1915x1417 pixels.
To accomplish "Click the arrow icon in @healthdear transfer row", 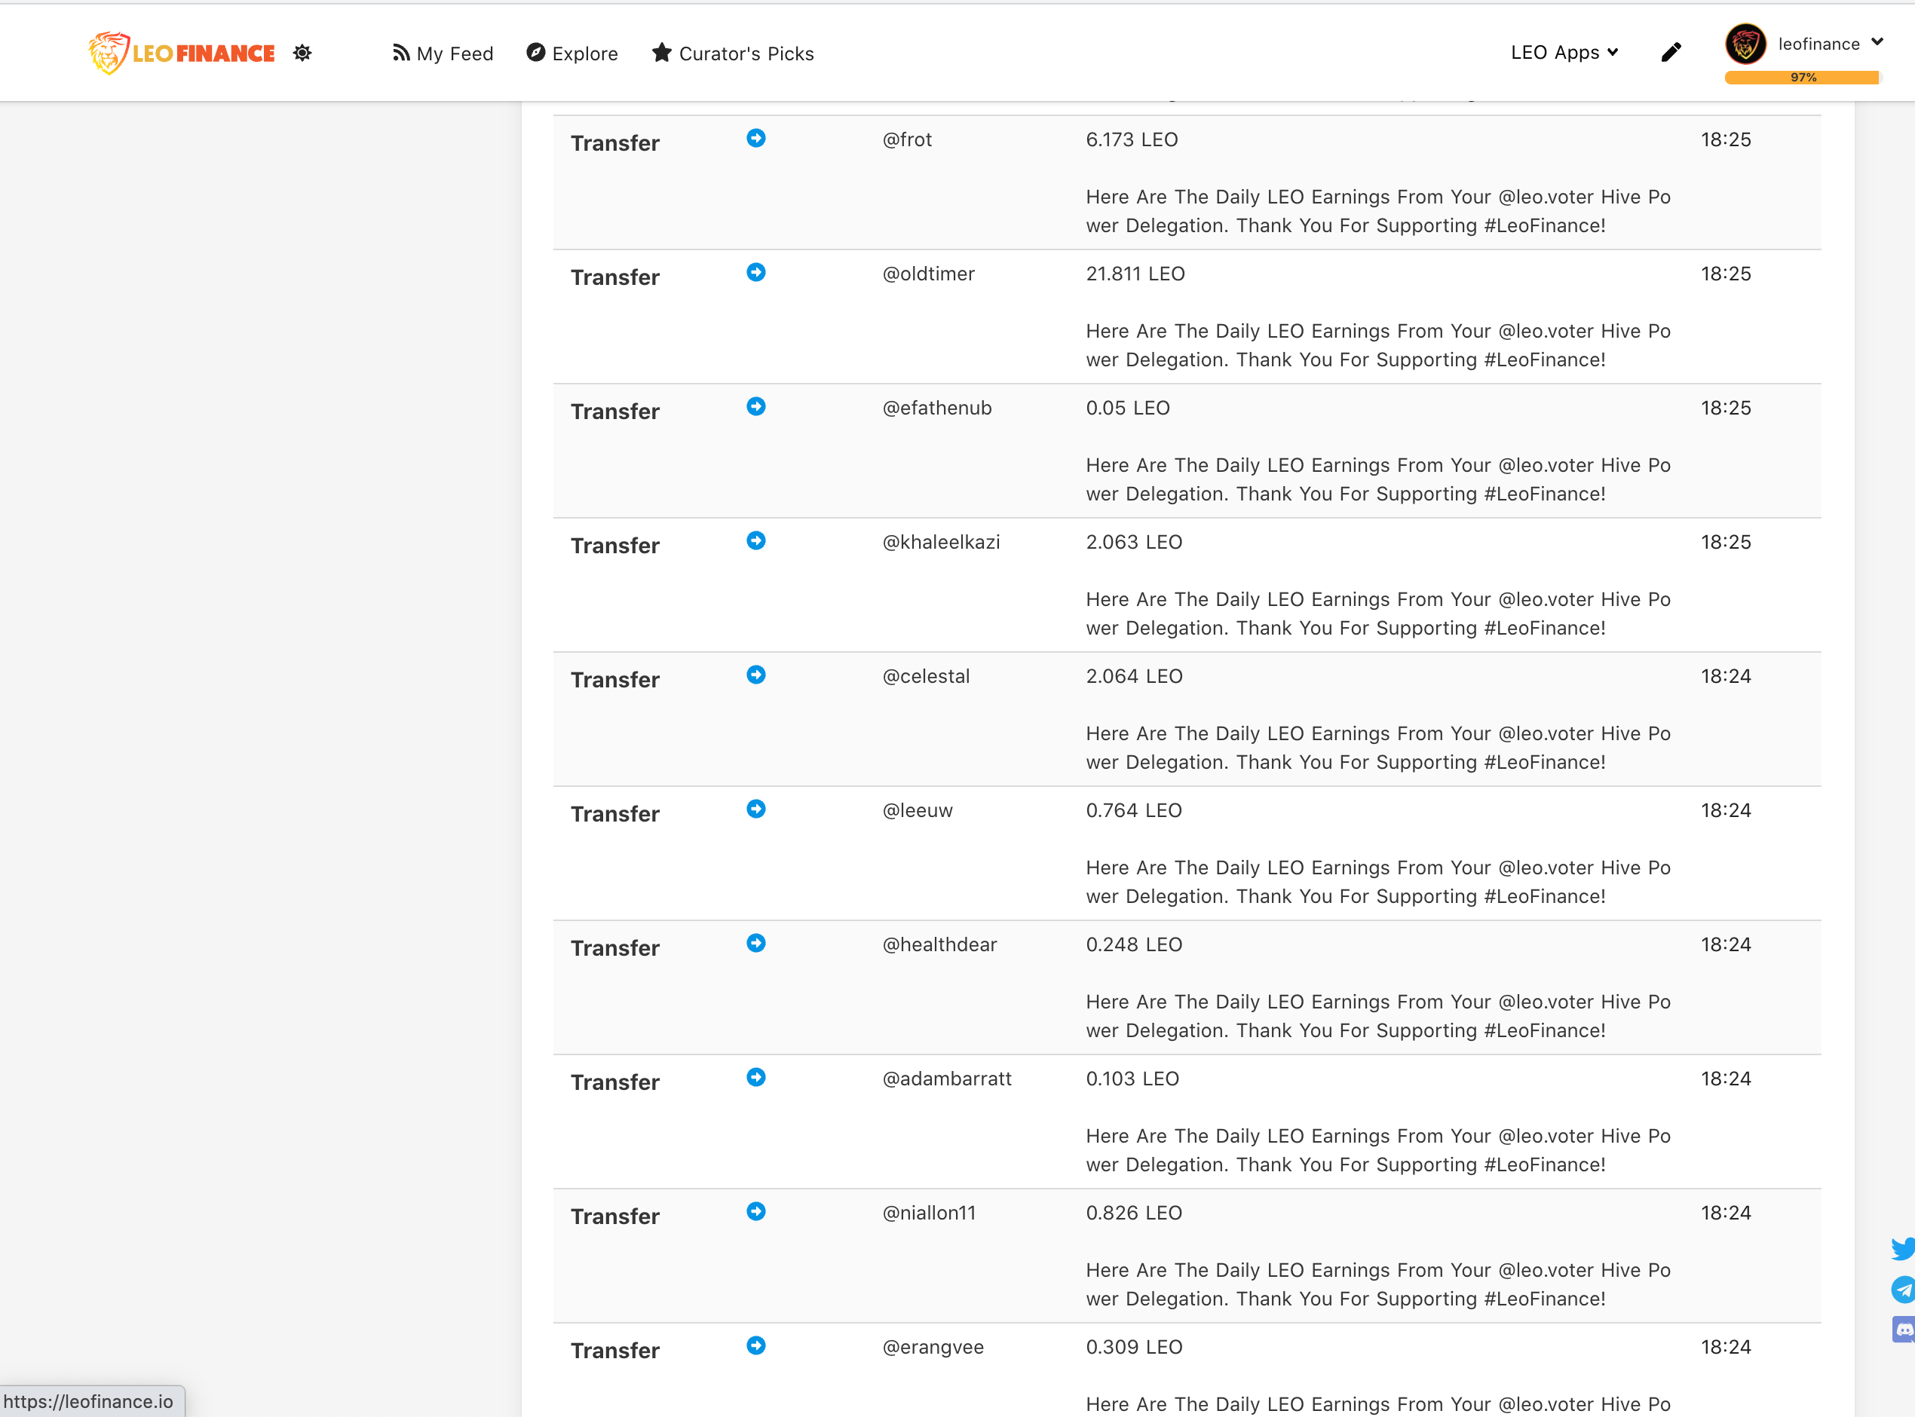I will (x=756, y=944).
